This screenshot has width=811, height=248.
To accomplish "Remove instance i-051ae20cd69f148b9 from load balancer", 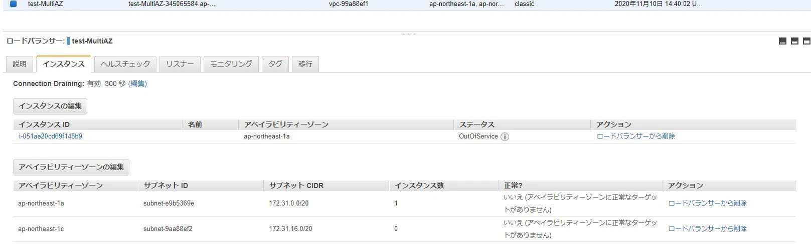I will 635,136.
